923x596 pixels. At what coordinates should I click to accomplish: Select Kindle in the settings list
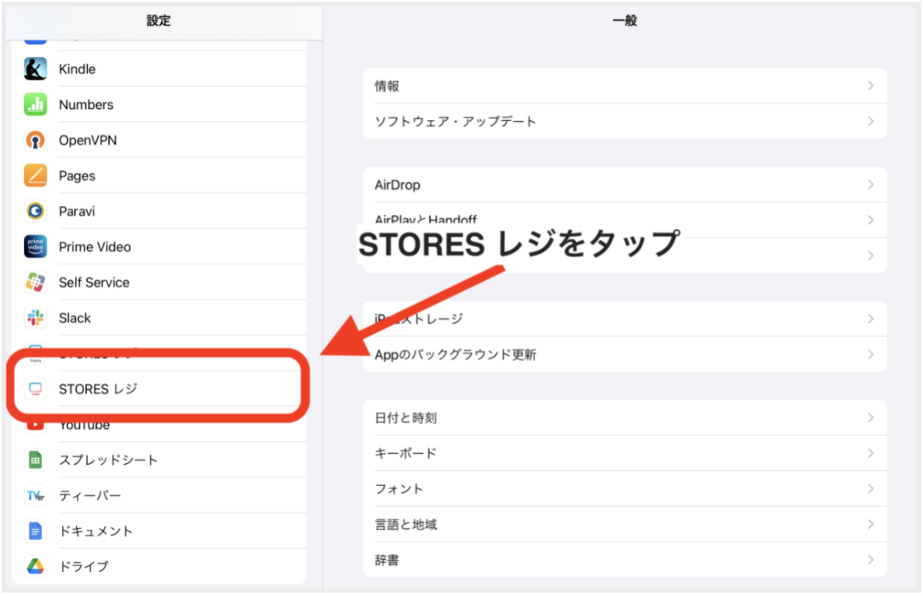[159, 69]
